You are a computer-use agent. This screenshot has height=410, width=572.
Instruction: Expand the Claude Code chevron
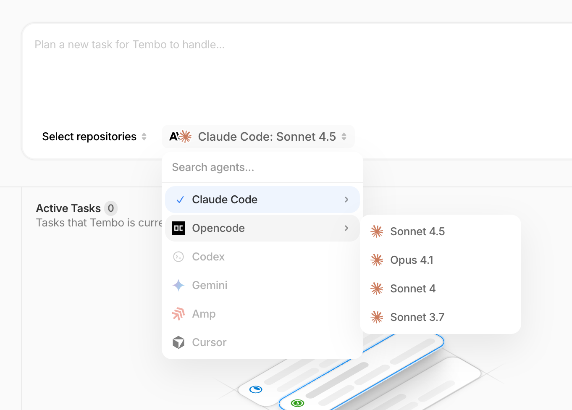(346, 200)
